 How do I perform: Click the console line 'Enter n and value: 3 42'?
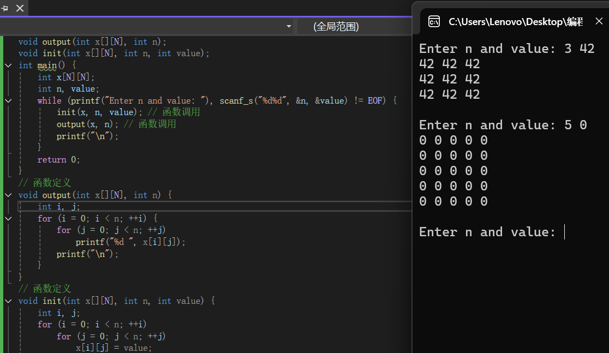click(x=507, y=49)
